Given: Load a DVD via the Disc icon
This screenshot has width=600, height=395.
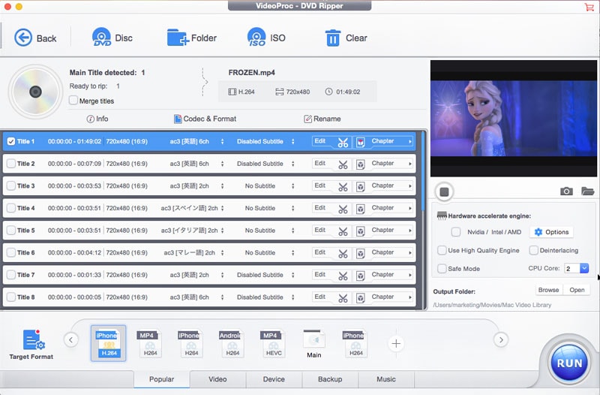Looking at the screenshot, I should pyautogui.click(x=102, y=37).
